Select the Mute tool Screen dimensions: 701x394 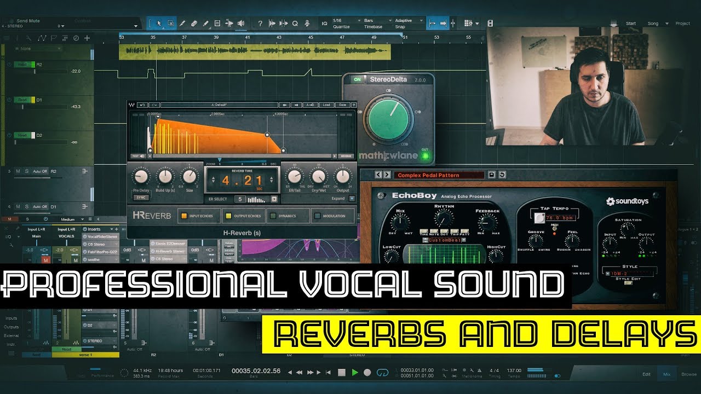click(x=217, y=24)
